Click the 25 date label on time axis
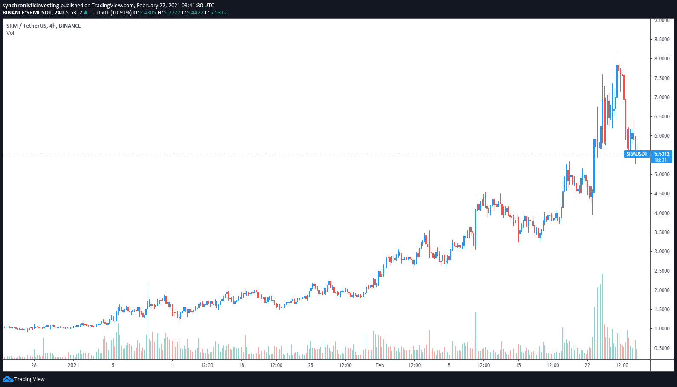 pos(311,365)
